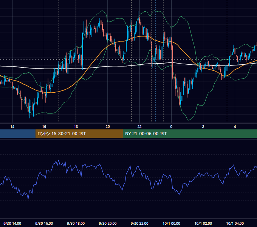Screen dimensions: 257x227
Task: Click the '9/30 20:00' label on indicator axis
Action: [x=108, y=223]
